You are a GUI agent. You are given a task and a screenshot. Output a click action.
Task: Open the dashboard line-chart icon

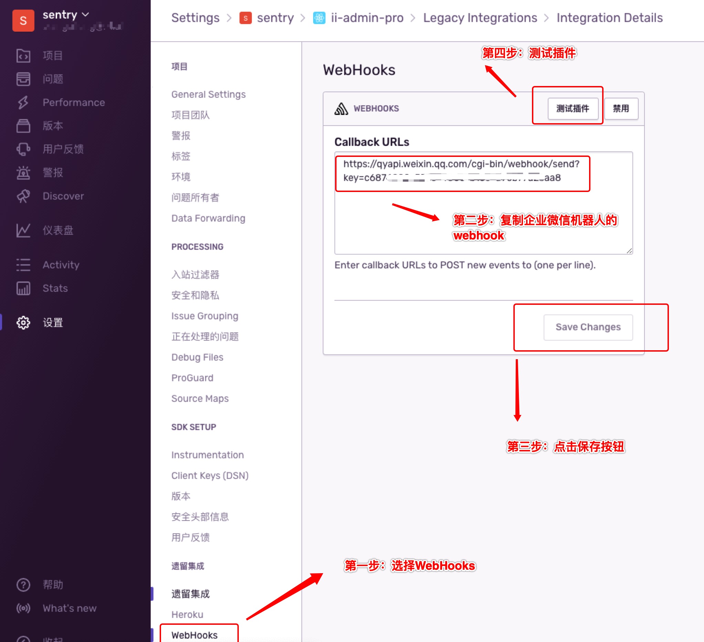(x=23, y=231)
